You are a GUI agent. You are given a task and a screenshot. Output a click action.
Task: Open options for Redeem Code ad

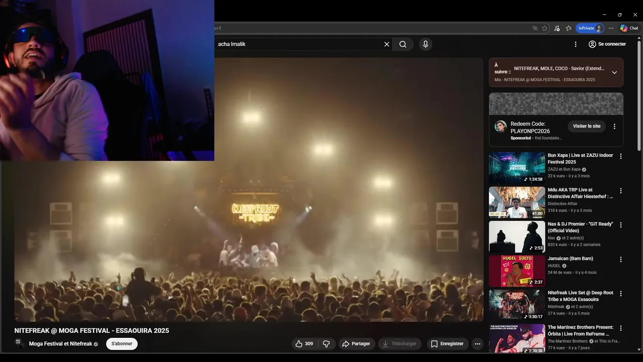click(614, 126)
